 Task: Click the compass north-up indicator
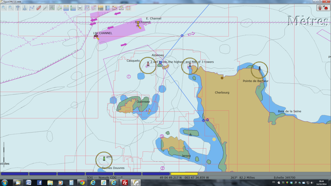point(320,8)
